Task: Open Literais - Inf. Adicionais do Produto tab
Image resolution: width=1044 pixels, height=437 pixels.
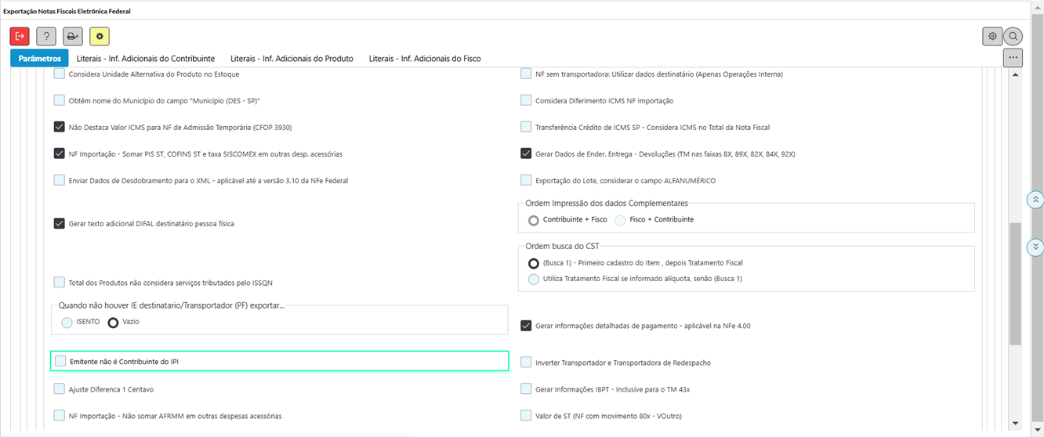Action: [x=292, y=59]
